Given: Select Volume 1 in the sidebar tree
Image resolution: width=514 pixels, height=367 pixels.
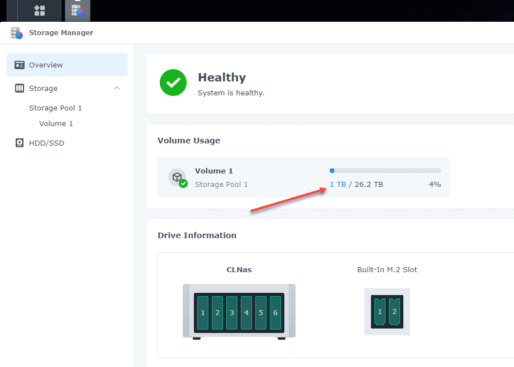Looking at the screenshot, I should [x=55, y=123].
